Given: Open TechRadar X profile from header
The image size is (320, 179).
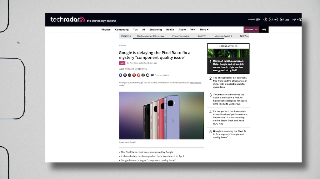Looking at the screenshot, I should (271, 20).
